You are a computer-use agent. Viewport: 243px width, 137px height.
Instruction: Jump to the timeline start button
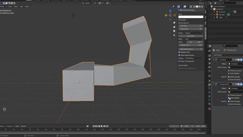tap(93, 126)
